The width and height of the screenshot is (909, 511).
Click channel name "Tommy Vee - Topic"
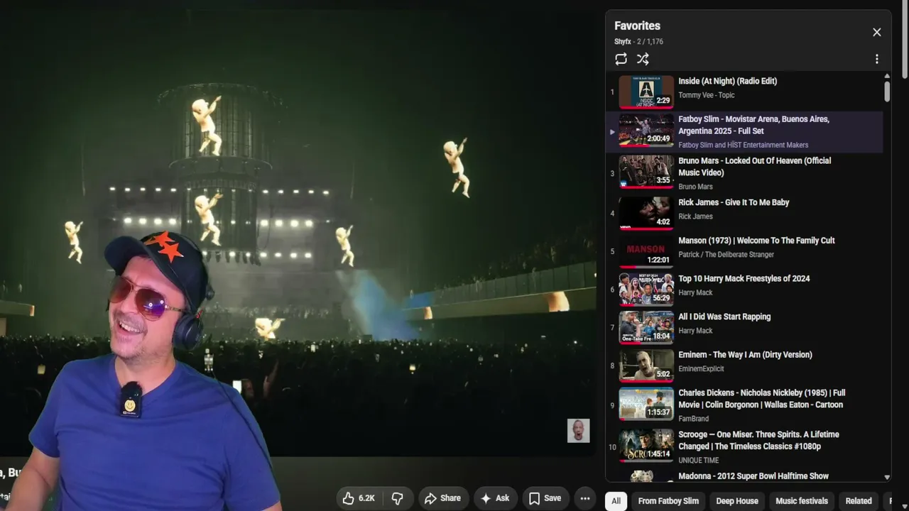706,95
